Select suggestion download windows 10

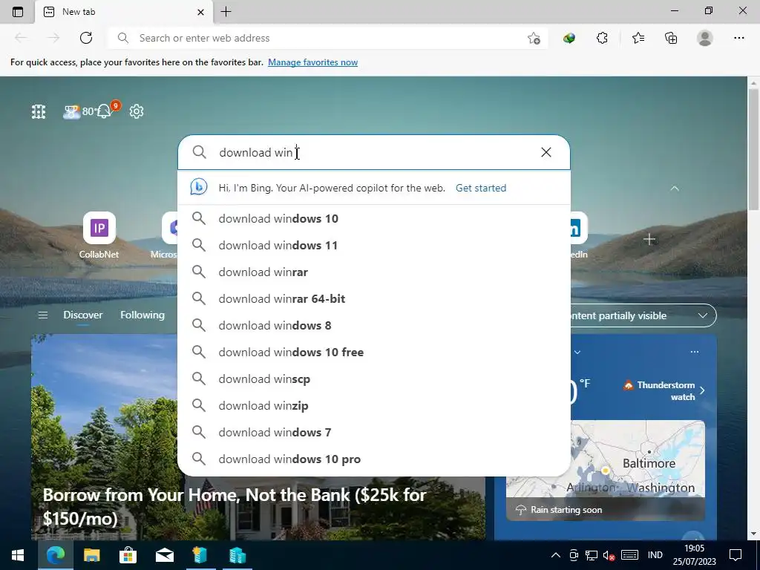click(x=374, y=219)
